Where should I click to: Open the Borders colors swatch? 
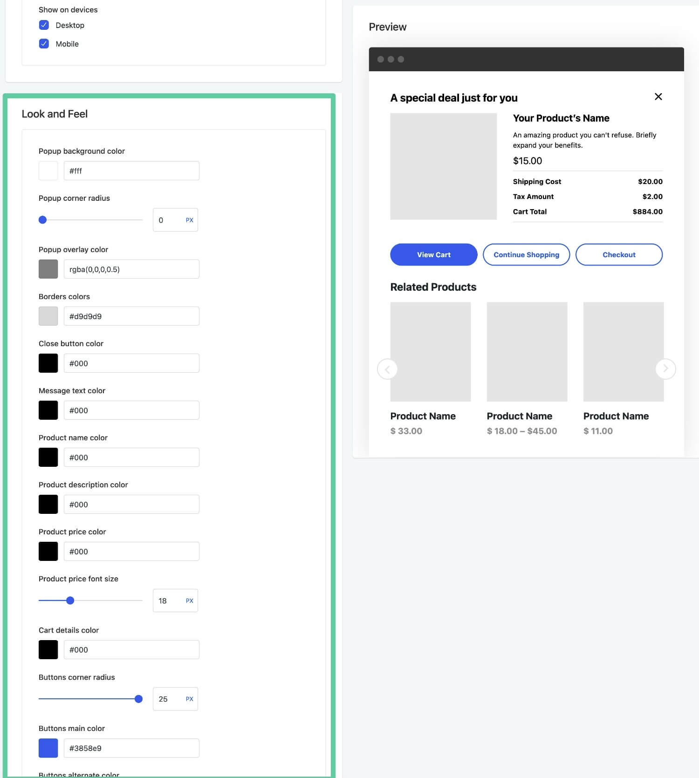pyautogui.click(x=48, y=316)
